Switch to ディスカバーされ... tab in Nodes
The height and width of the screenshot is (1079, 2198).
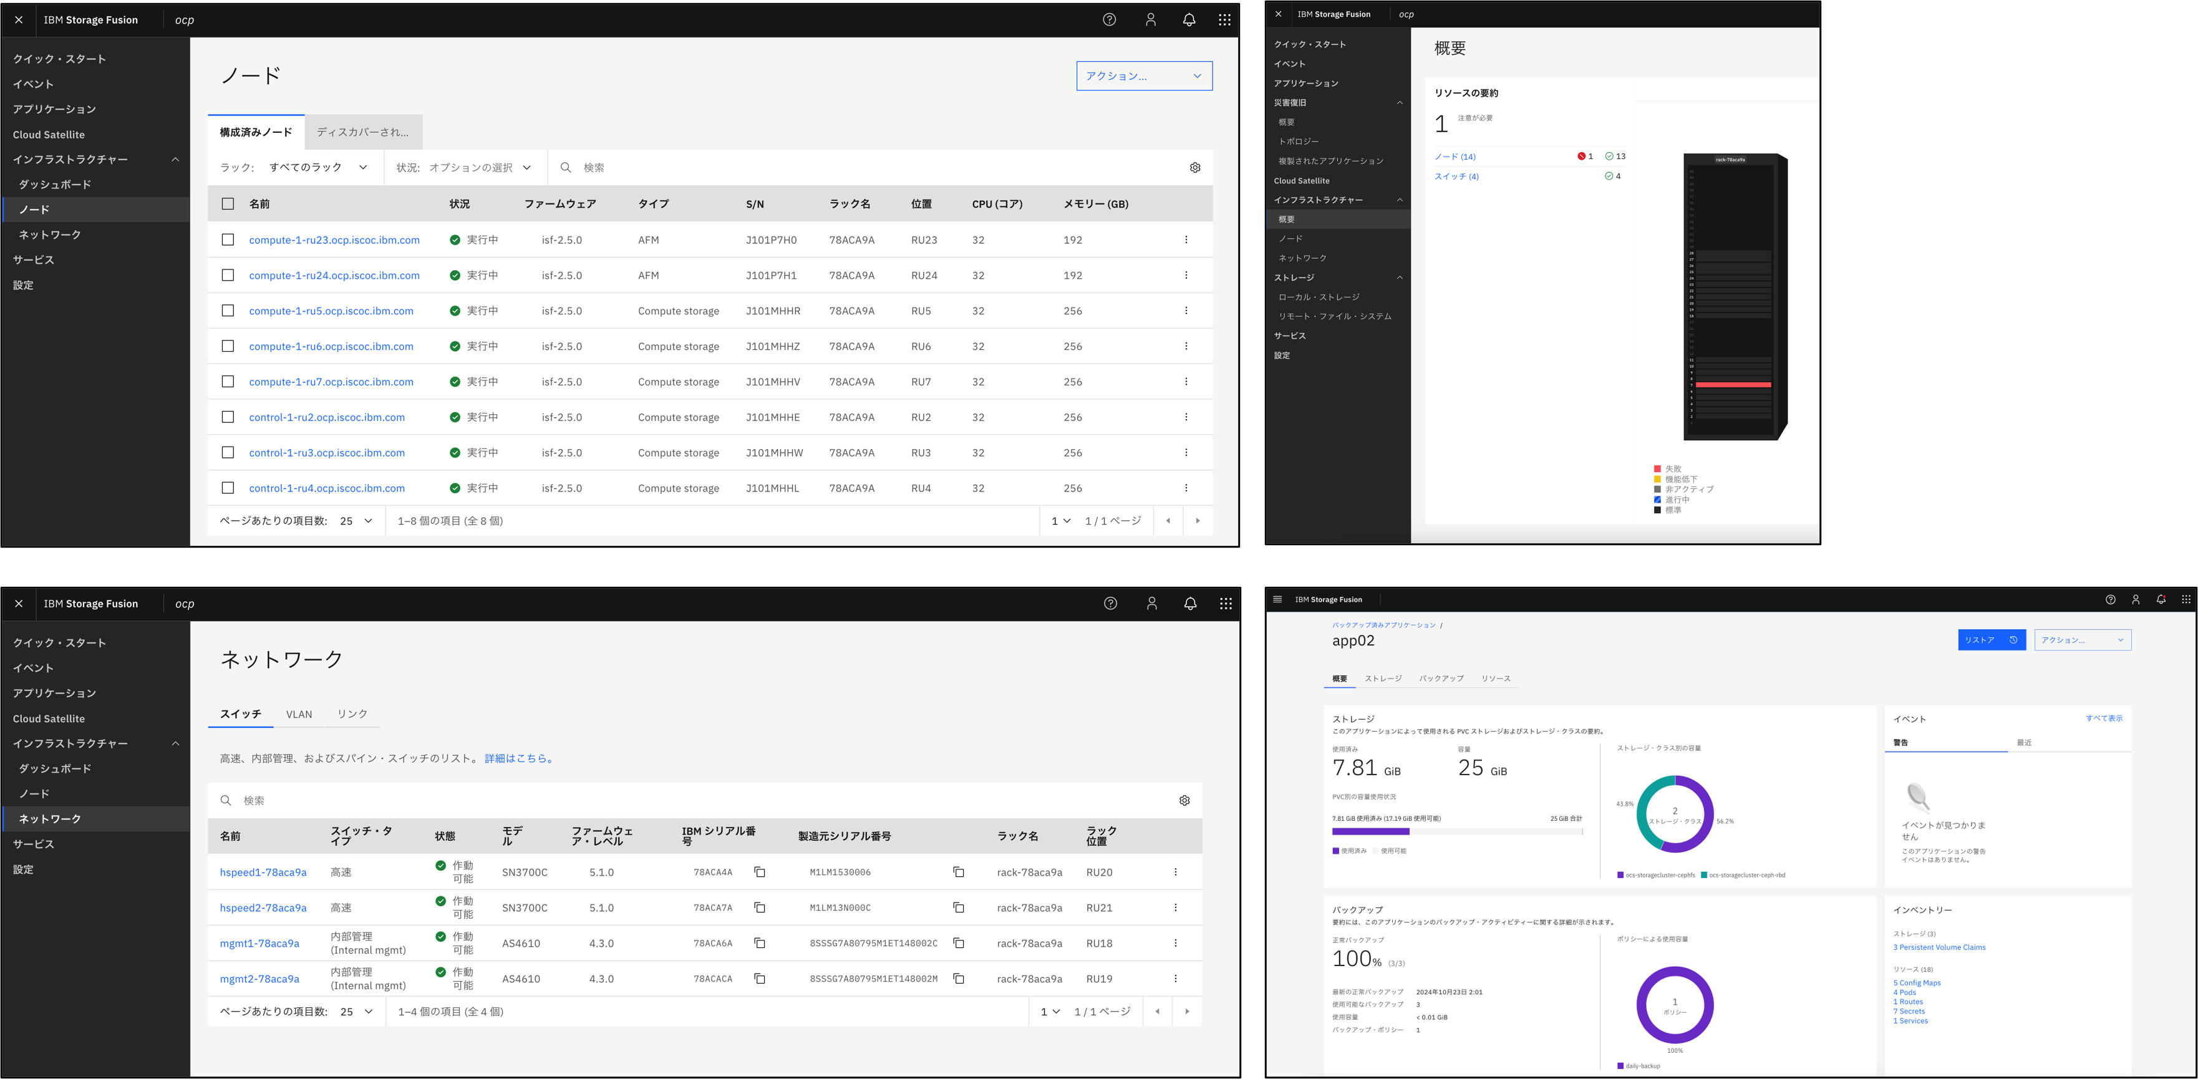click(x=362, y=132)
